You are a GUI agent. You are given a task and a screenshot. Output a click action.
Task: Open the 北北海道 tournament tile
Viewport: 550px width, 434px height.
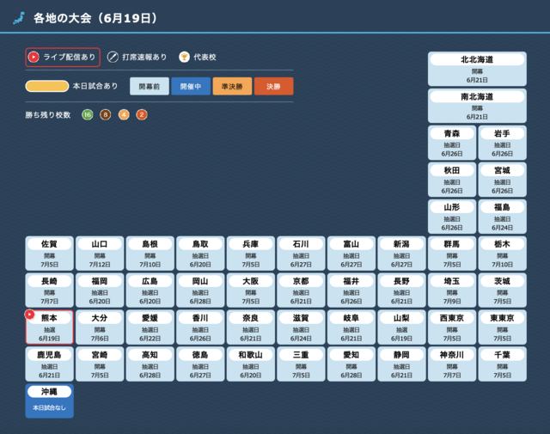point(477,69)
